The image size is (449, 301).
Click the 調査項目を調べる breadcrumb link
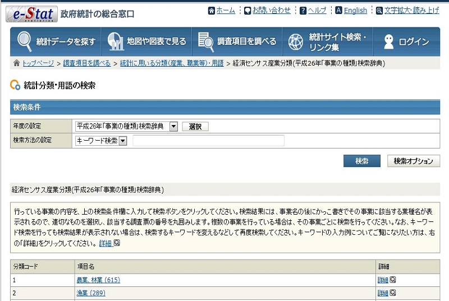pos(87,63)
